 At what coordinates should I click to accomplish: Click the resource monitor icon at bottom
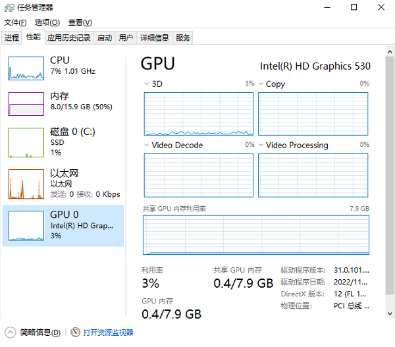point(75,332)
